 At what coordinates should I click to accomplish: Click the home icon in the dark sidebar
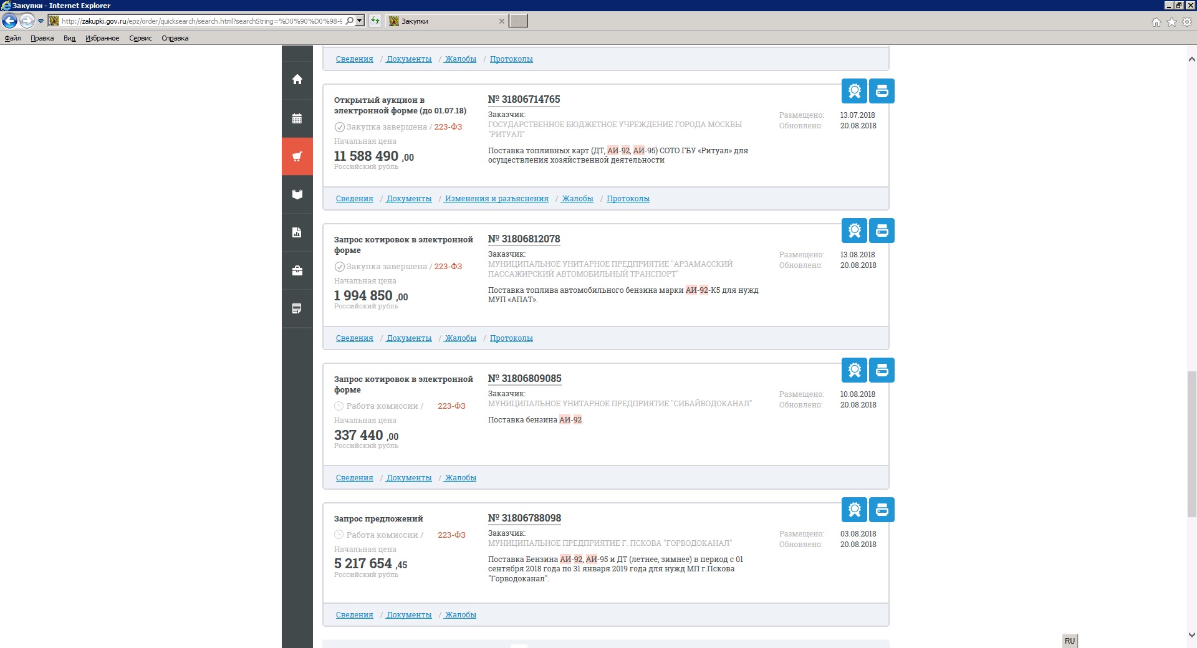point(297,79)
